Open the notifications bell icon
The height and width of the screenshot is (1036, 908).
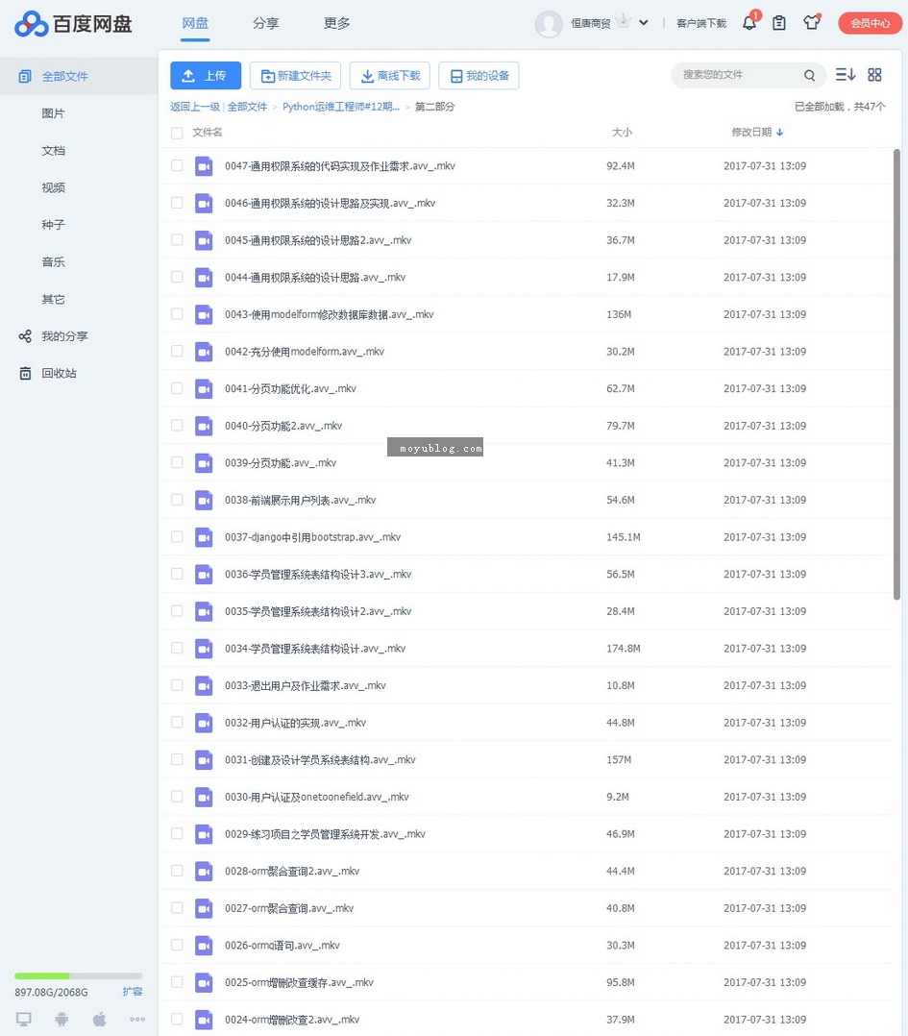[x=749, y=22]
